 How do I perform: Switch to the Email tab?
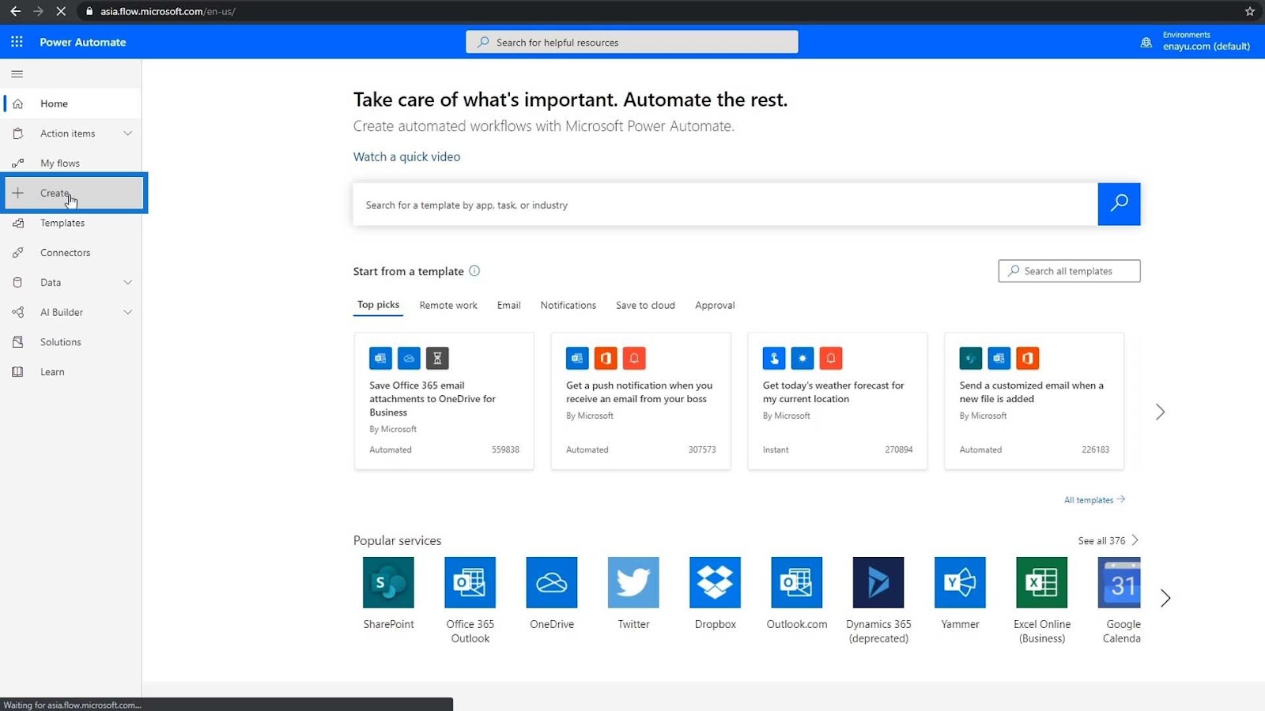tap(508, 305)
